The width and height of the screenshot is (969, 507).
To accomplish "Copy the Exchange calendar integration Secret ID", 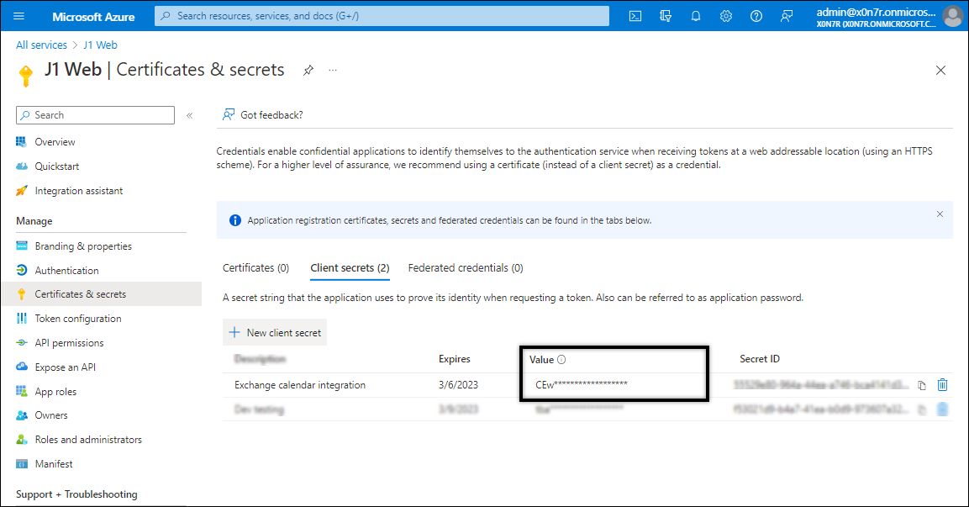I will point(922,385).
